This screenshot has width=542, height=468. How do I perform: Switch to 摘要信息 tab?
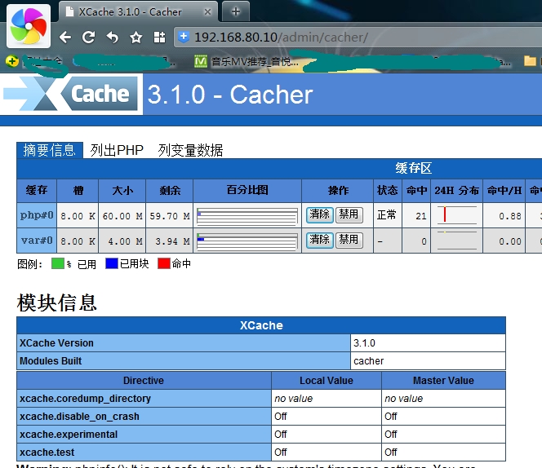(50, 150)
